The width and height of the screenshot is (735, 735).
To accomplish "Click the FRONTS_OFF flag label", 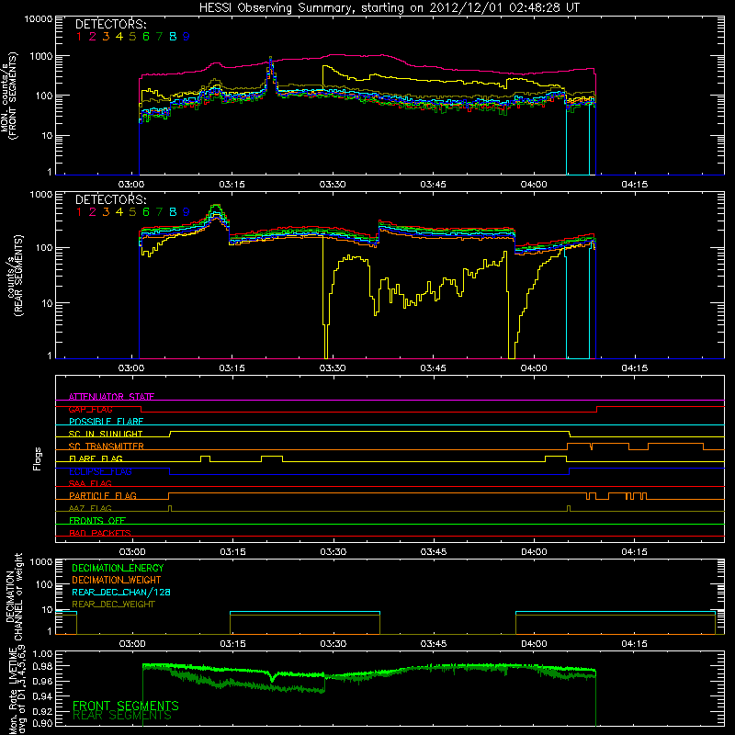I will [97, 520].
